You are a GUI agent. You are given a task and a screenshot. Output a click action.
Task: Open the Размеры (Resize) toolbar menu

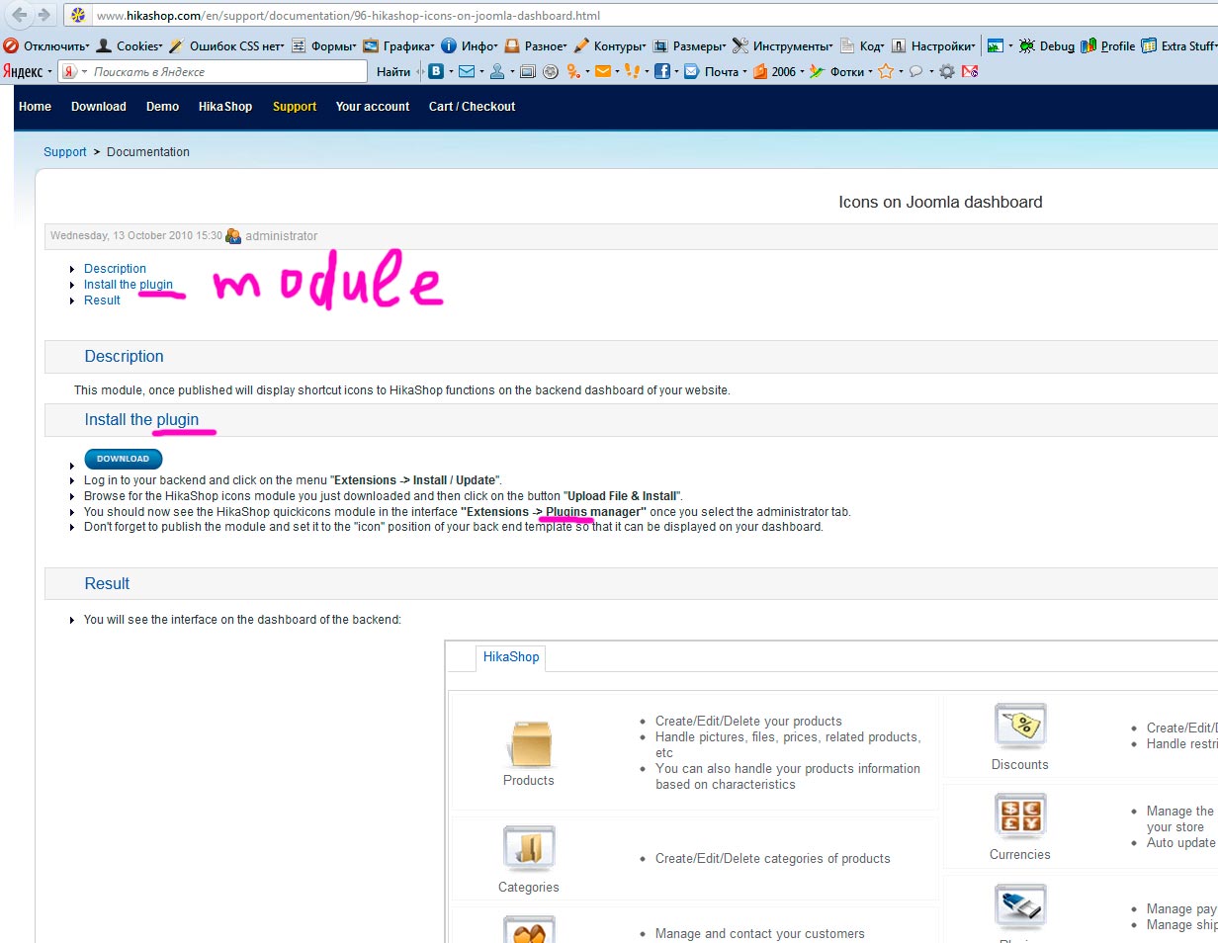(x=690, y=46)
